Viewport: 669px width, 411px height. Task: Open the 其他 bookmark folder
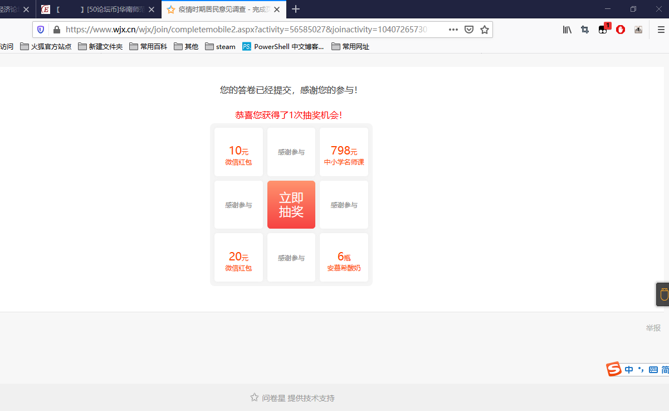[186, 46]
